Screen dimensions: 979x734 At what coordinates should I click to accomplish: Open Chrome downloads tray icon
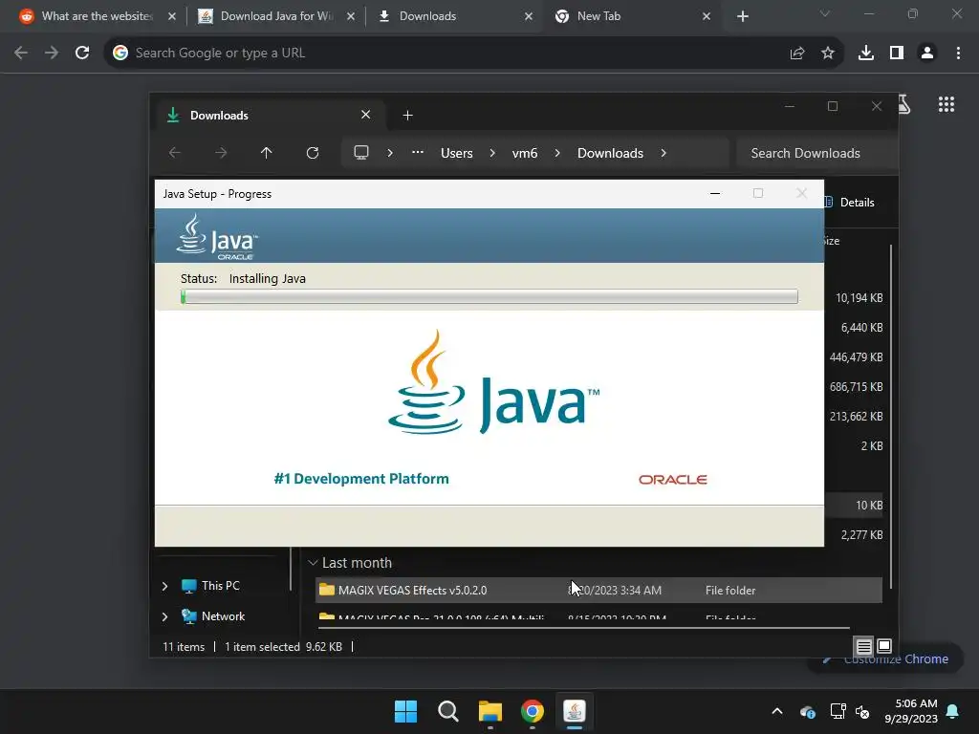(865, 54)
